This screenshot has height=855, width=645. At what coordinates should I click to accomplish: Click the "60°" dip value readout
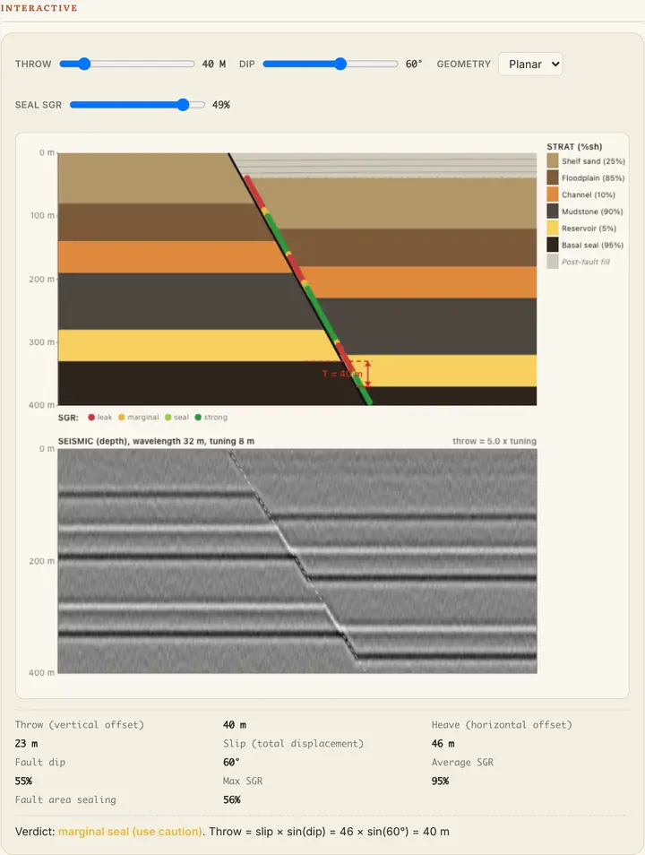click(x=414, y=64)
